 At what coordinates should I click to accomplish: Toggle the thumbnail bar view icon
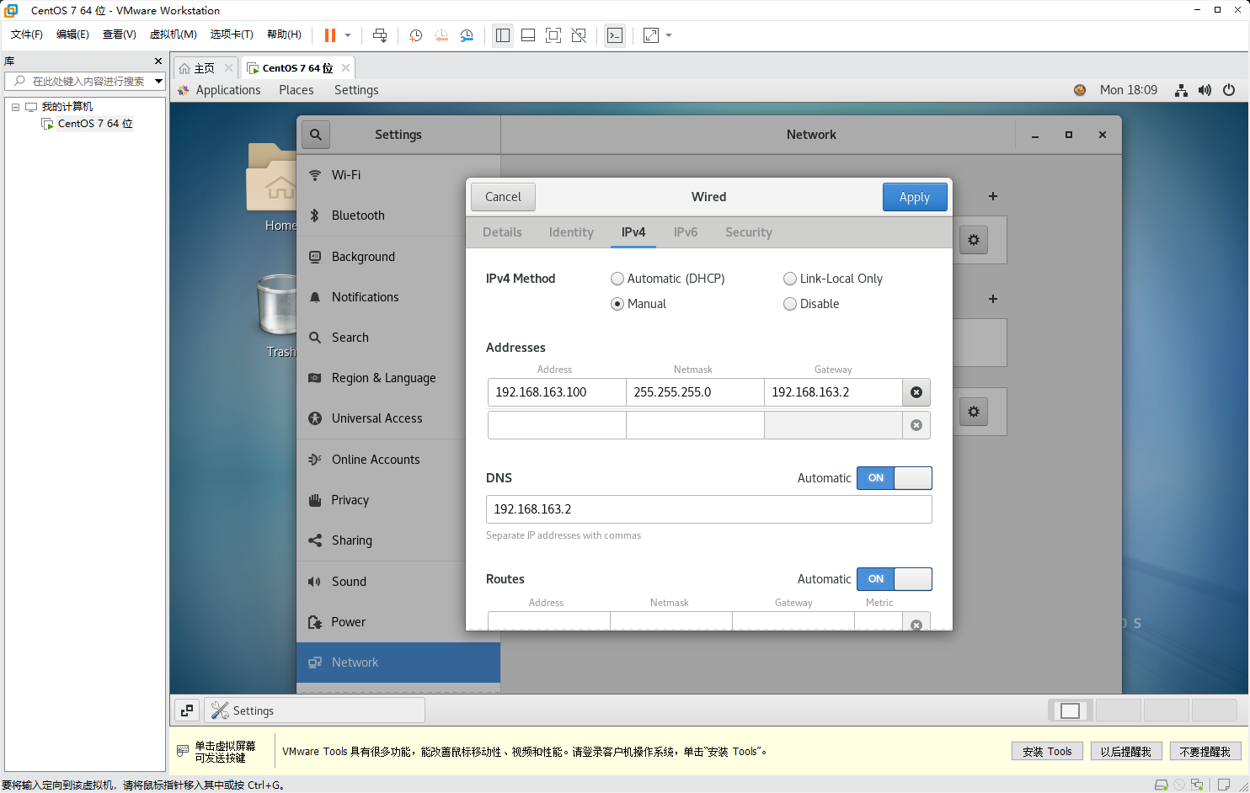coord(528,35)
